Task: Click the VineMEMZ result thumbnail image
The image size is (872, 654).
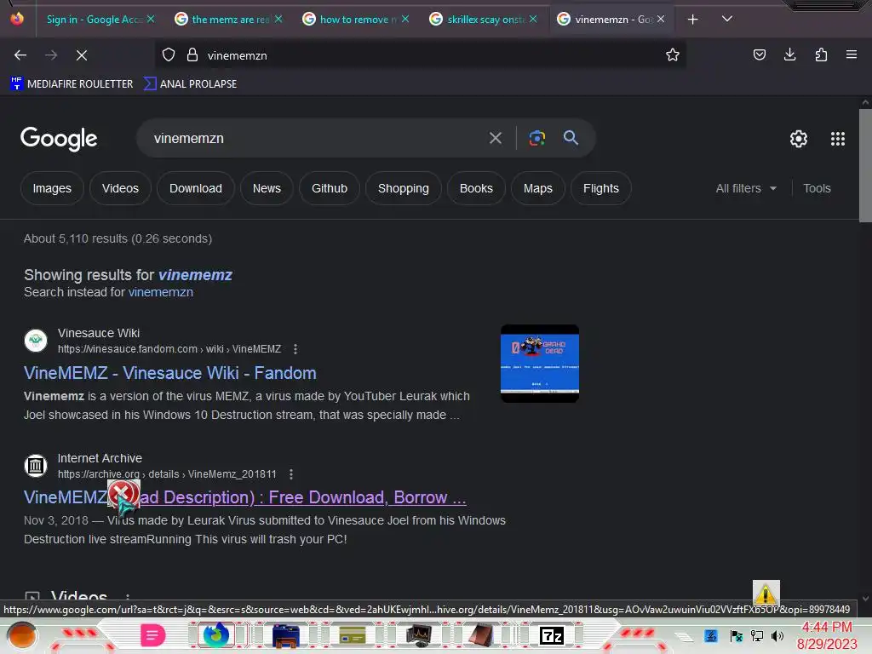Action: (540, 363)
